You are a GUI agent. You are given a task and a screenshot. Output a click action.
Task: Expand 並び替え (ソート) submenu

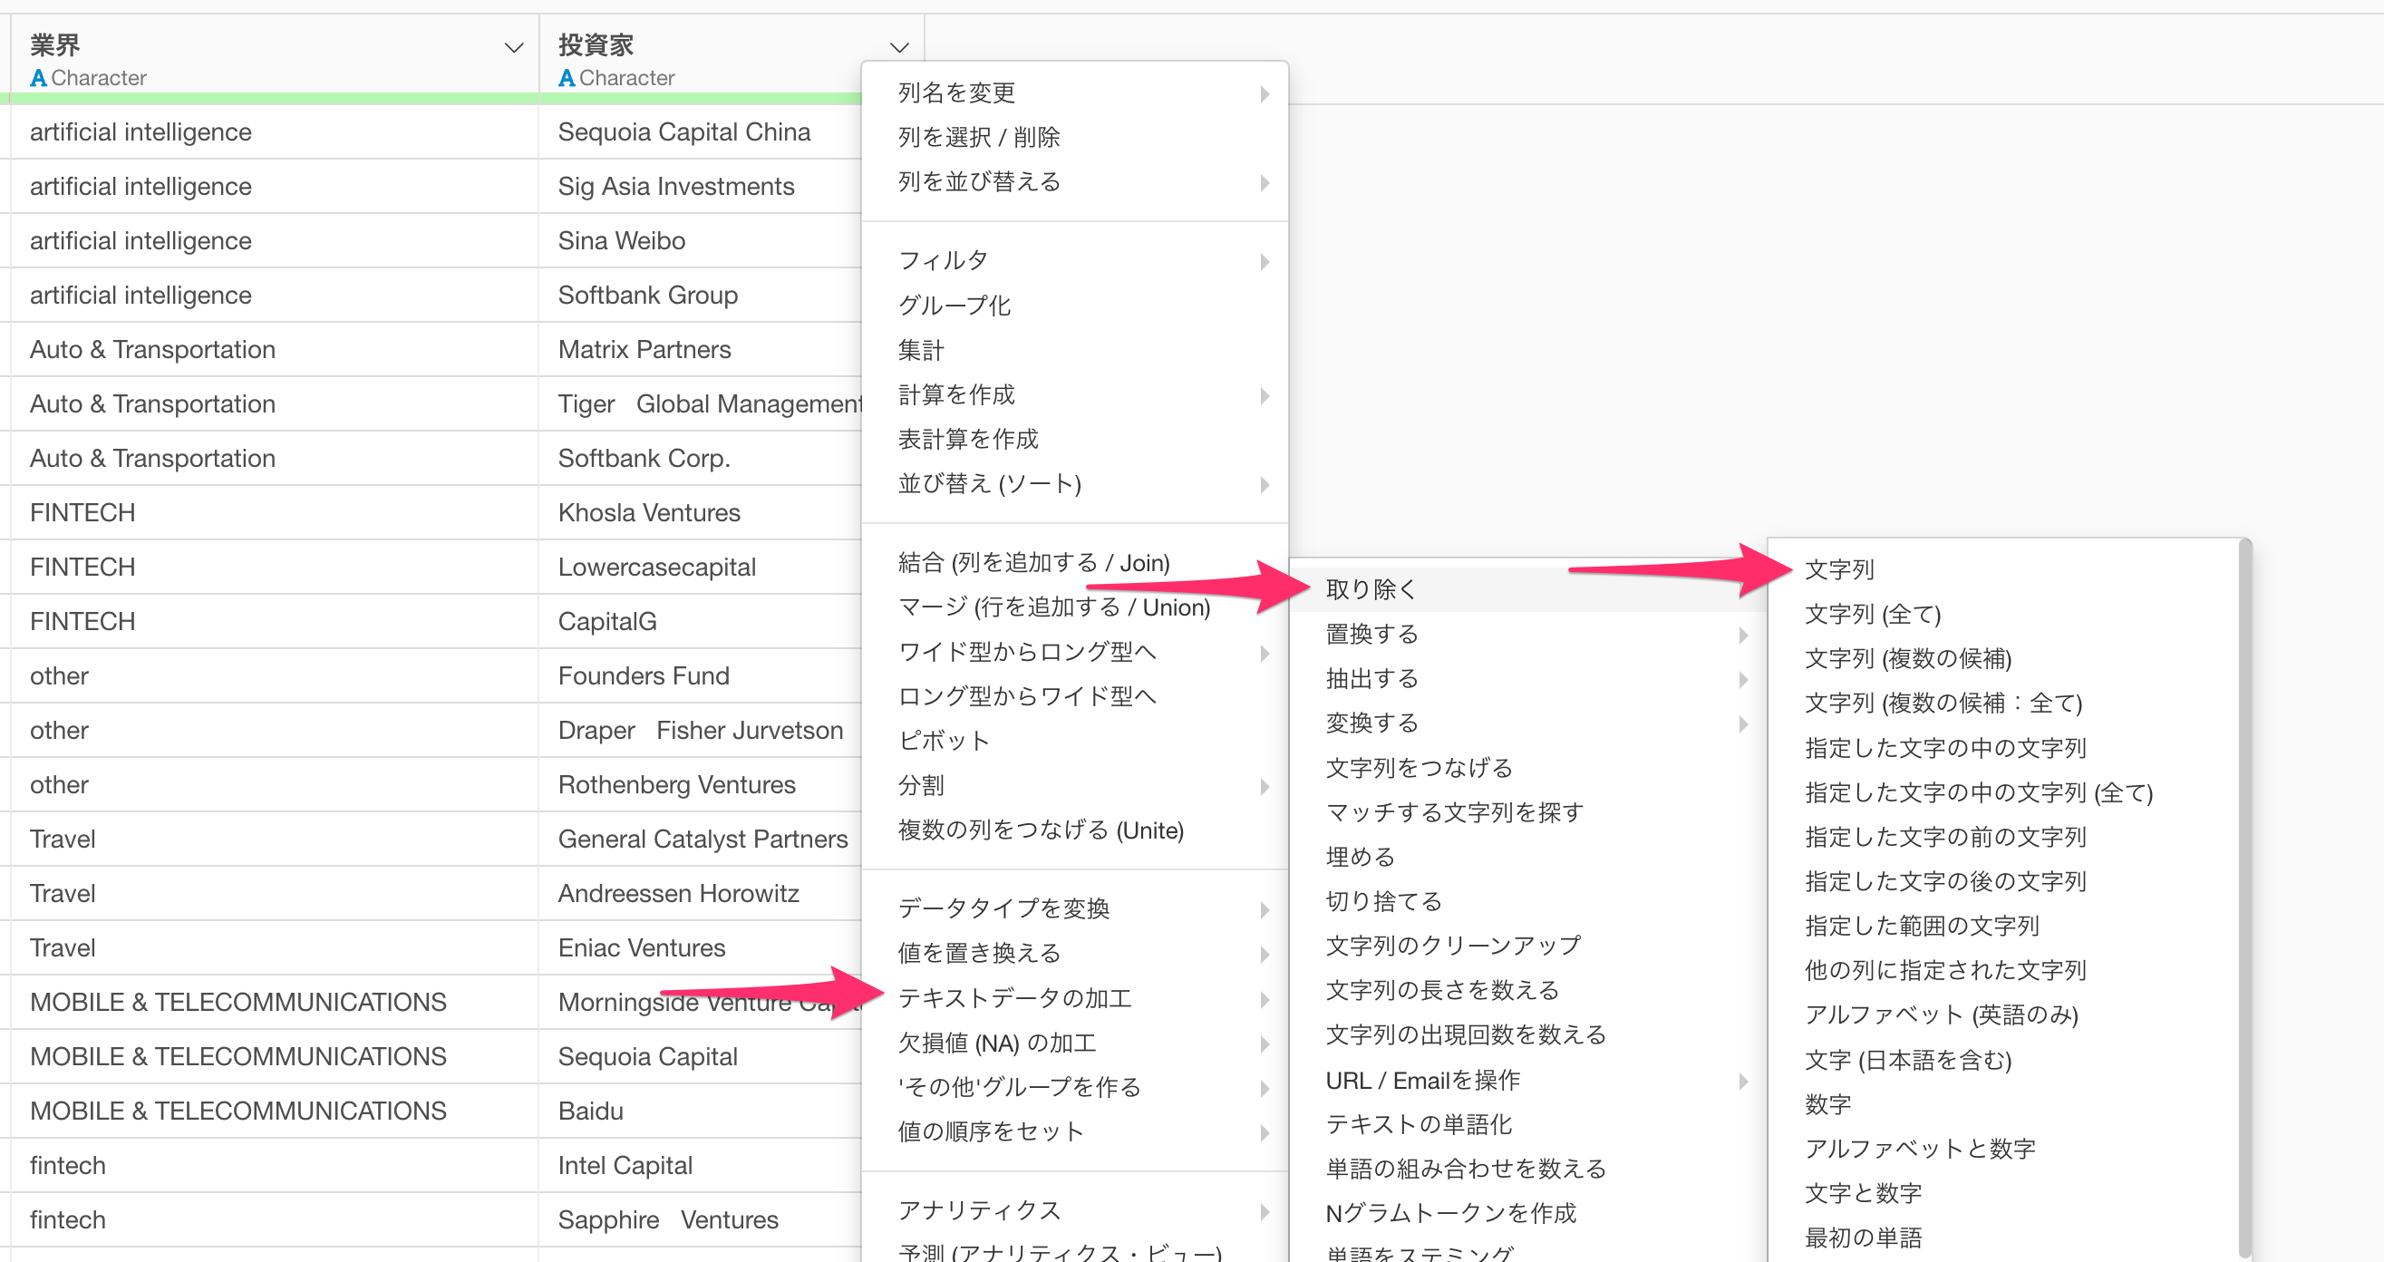(1074, 483)
